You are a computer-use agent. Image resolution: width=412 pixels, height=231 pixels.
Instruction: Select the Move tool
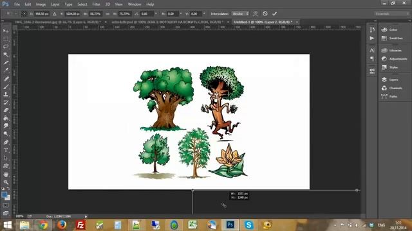point(6,31)
